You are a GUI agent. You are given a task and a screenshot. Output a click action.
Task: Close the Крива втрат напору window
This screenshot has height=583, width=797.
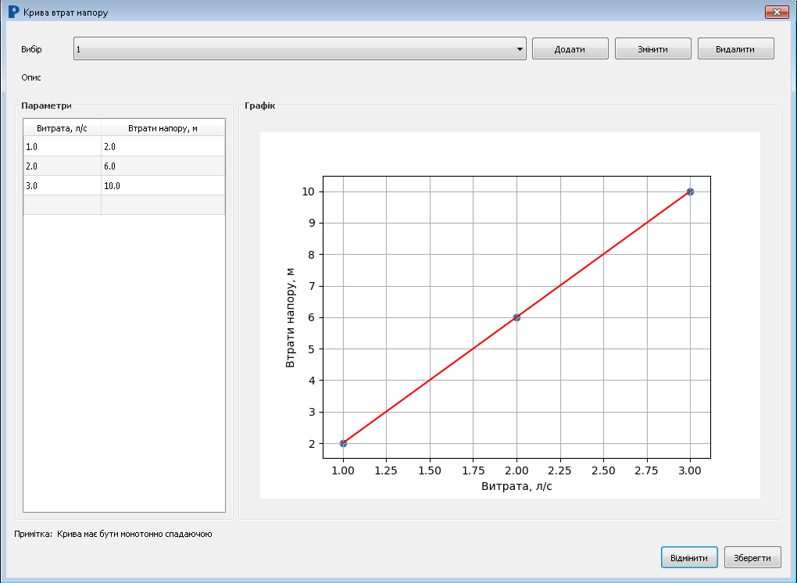777,13
